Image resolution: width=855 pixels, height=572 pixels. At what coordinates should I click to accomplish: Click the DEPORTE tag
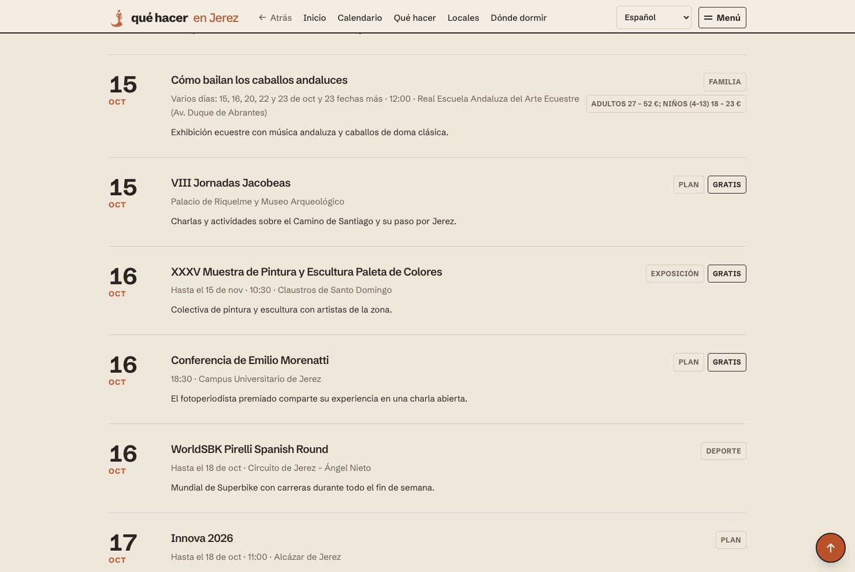click(x=723, y=451)
